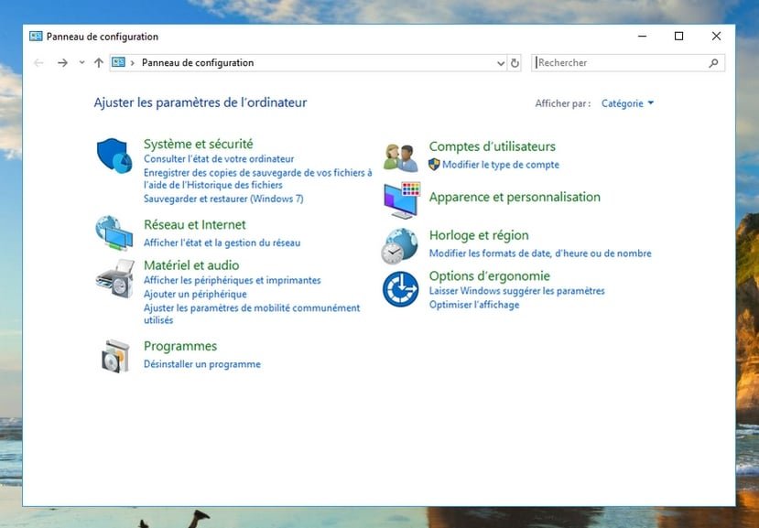Open Enregistrer des copies de sauvegarde link
Image resolution: width=759 pixels, height=528 pixels.
coord(258,178)
